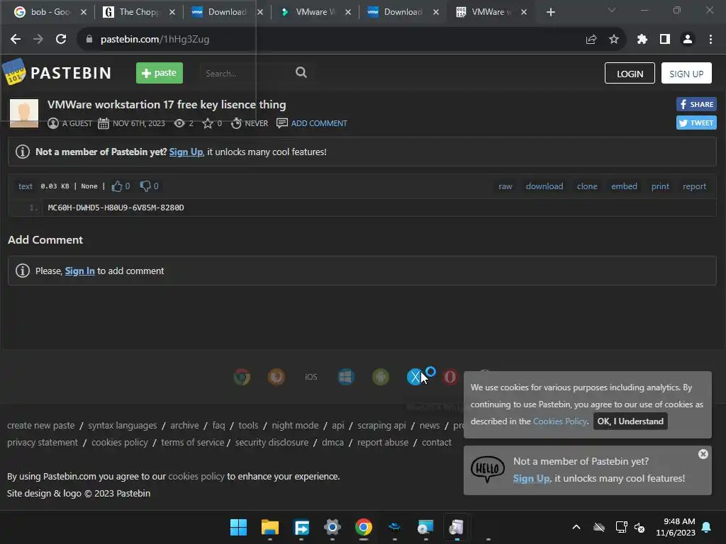Open the raw view of the paste
The height and width of the screenshot is (544, 726).
point(505,186)
